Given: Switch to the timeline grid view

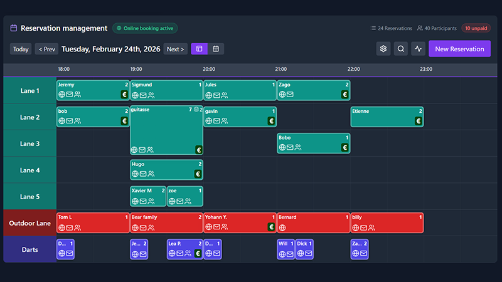Looking at the screenshot, I should click(199, 49).
